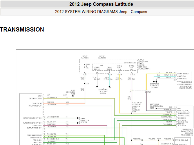Click the "CAN C BUS (-)" label
Screen dimensions: 194x145
pyautogui.click(x=109, y=68)
